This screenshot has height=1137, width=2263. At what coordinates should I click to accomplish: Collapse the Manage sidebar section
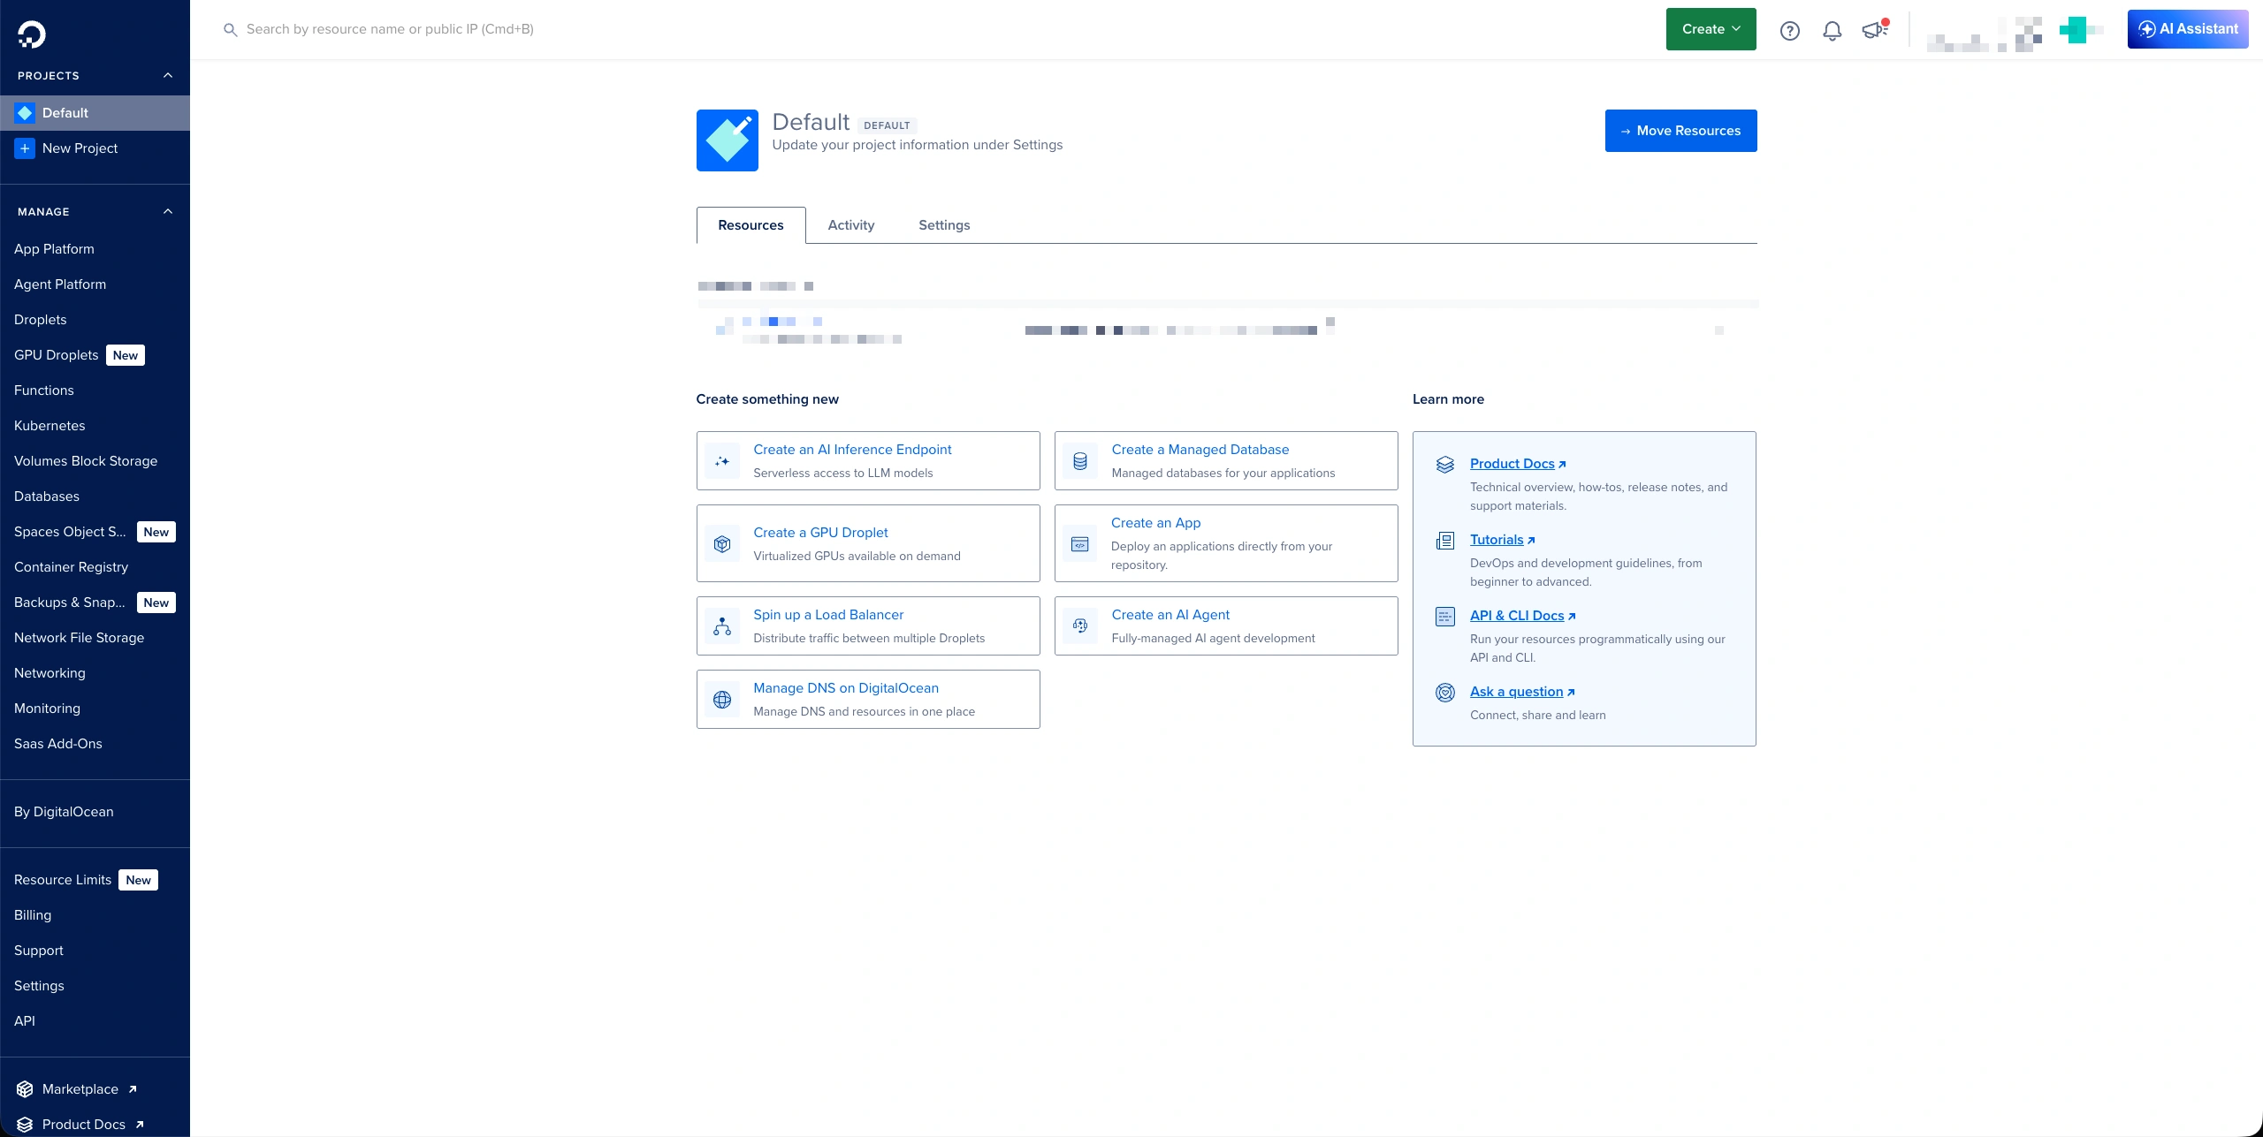[x=168, y=212]
